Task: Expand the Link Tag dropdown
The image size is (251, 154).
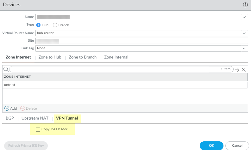Action: (244, 48)
